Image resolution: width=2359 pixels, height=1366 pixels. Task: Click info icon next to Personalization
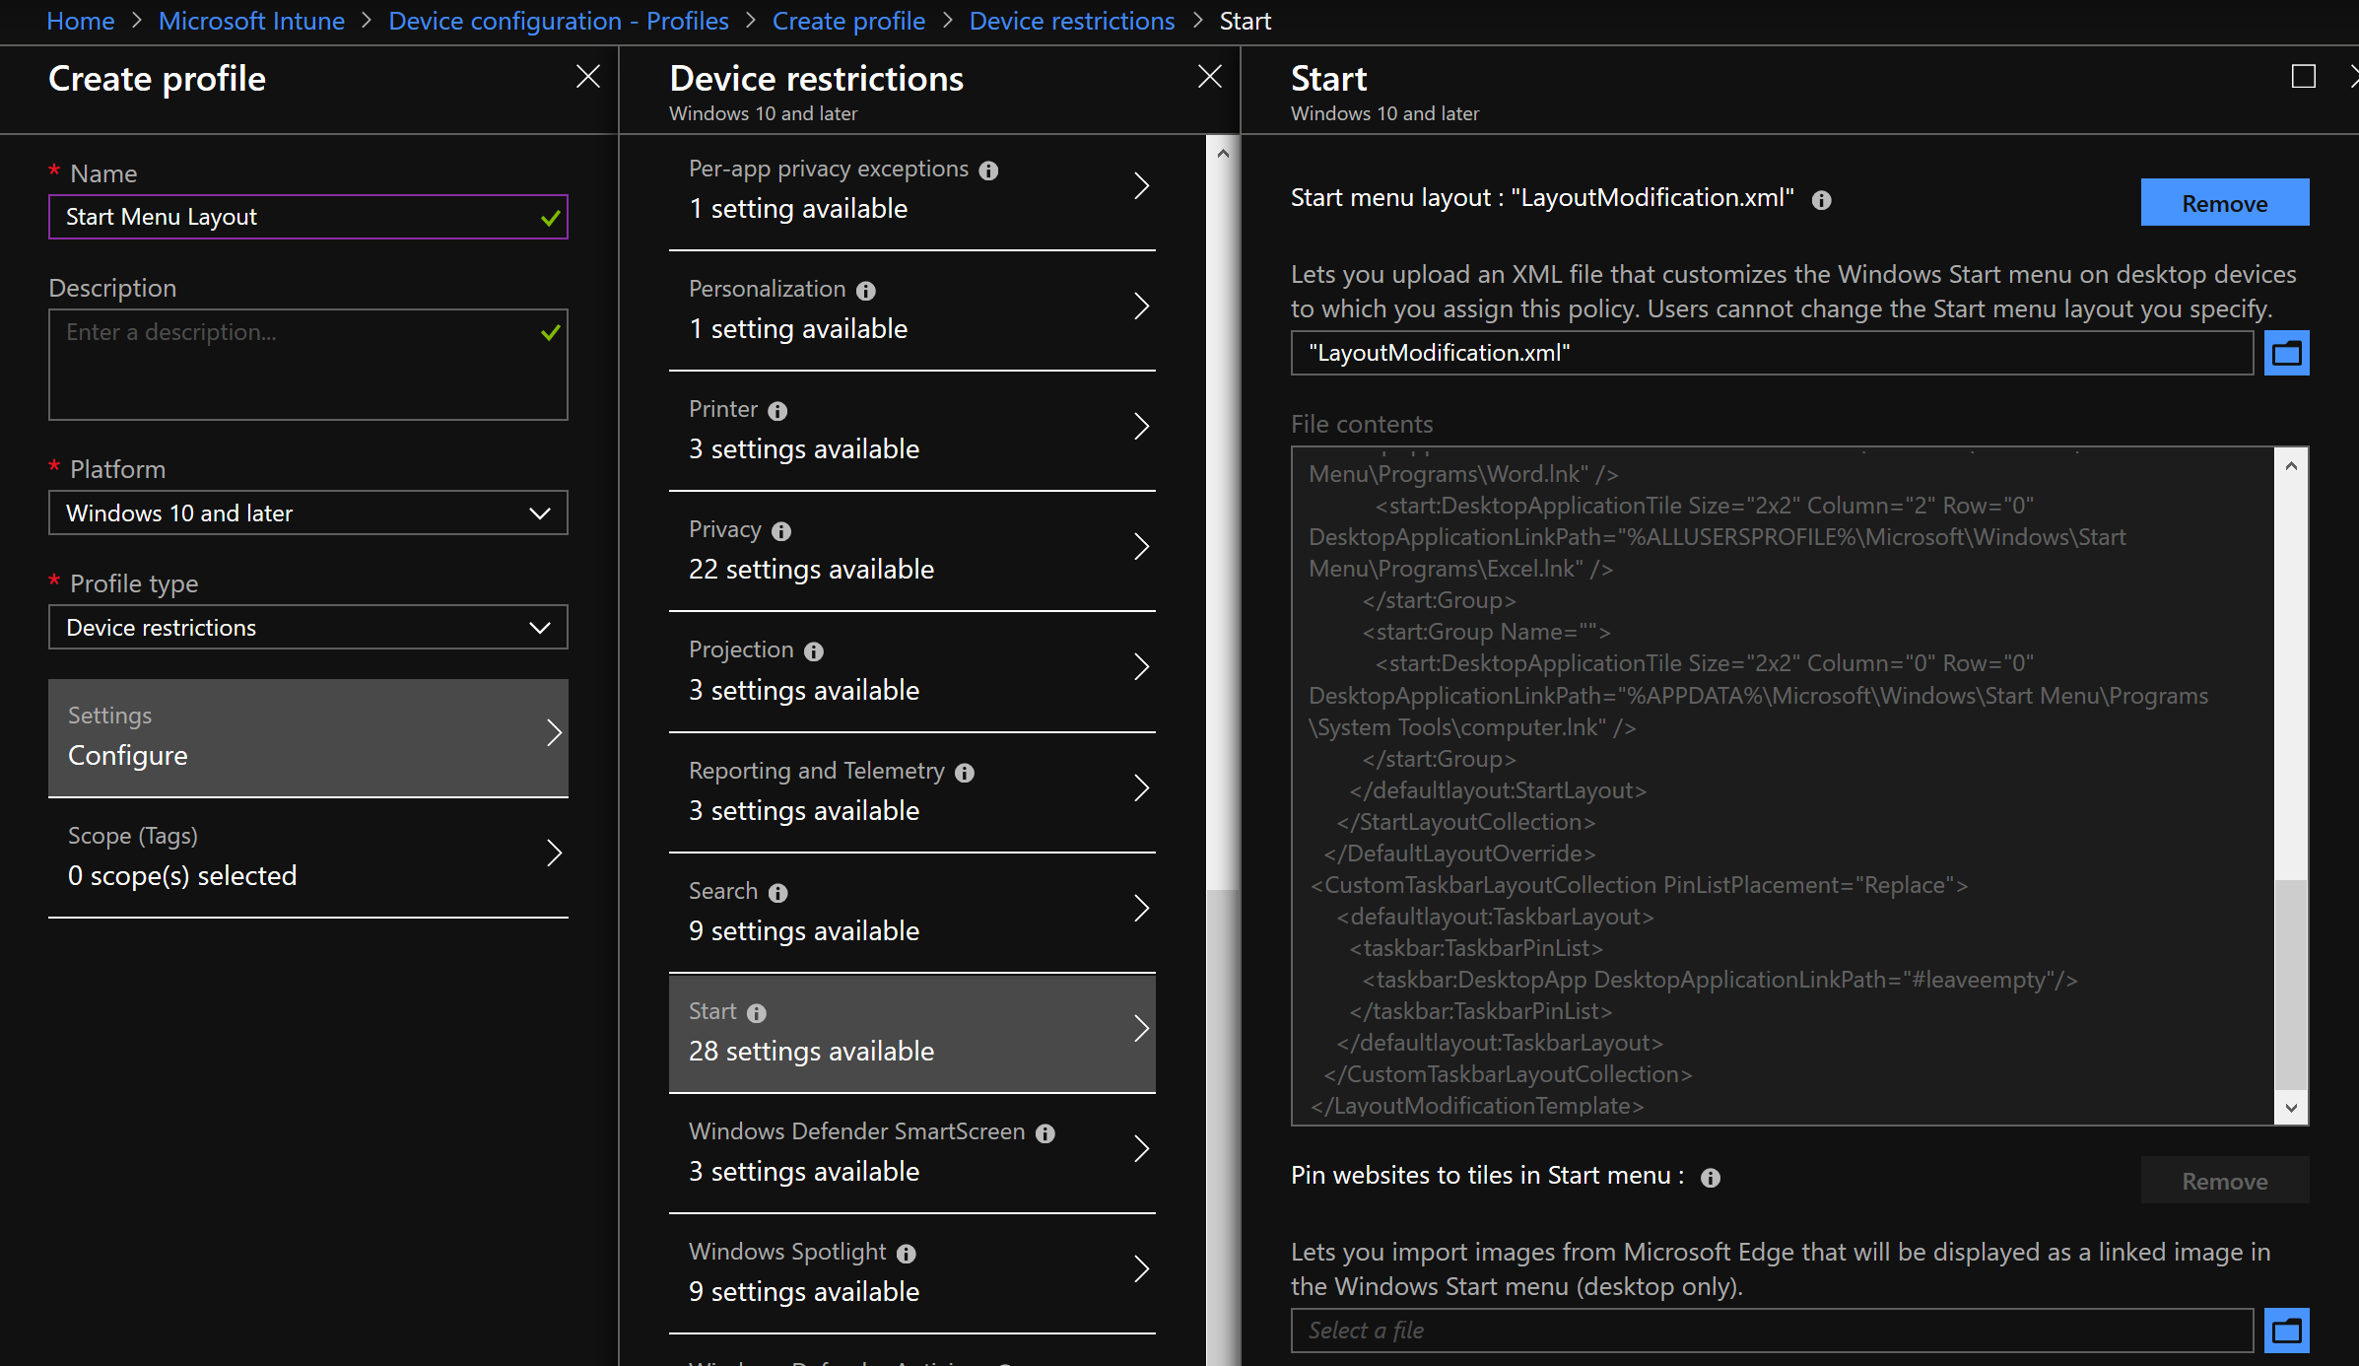(866, 291)
